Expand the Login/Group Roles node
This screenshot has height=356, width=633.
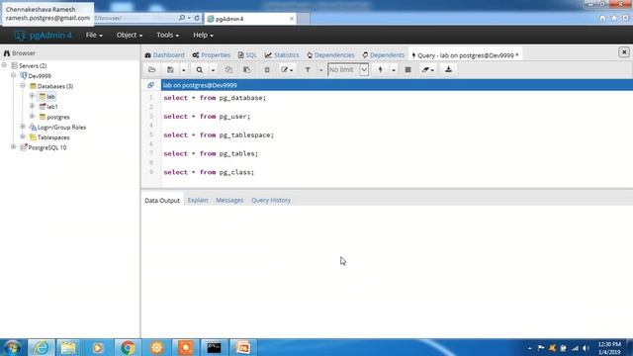tap(23, 127)
